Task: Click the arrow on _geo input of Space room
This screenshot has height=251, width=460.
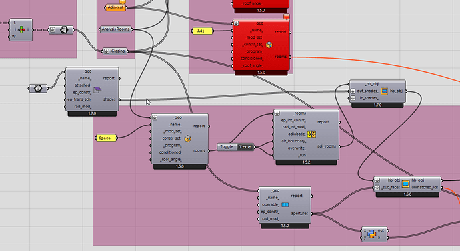Action: [155, 117]
